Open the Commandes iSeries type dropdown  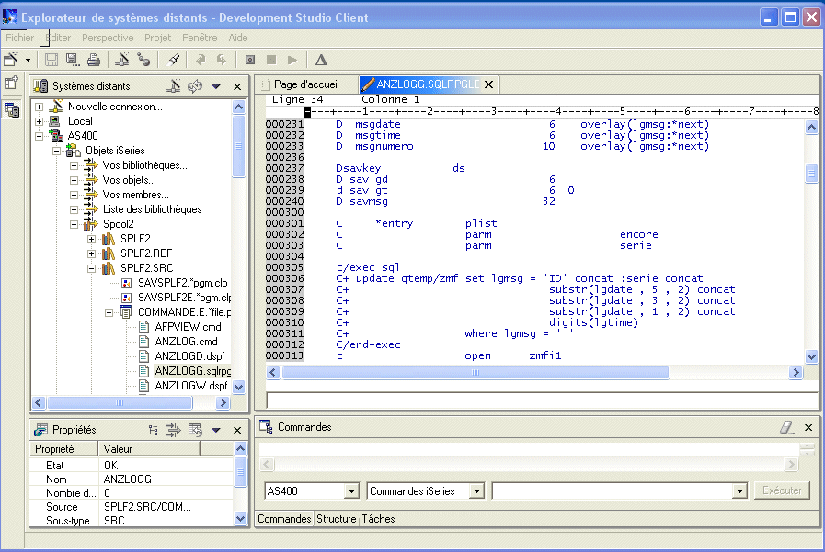(476, 491)
